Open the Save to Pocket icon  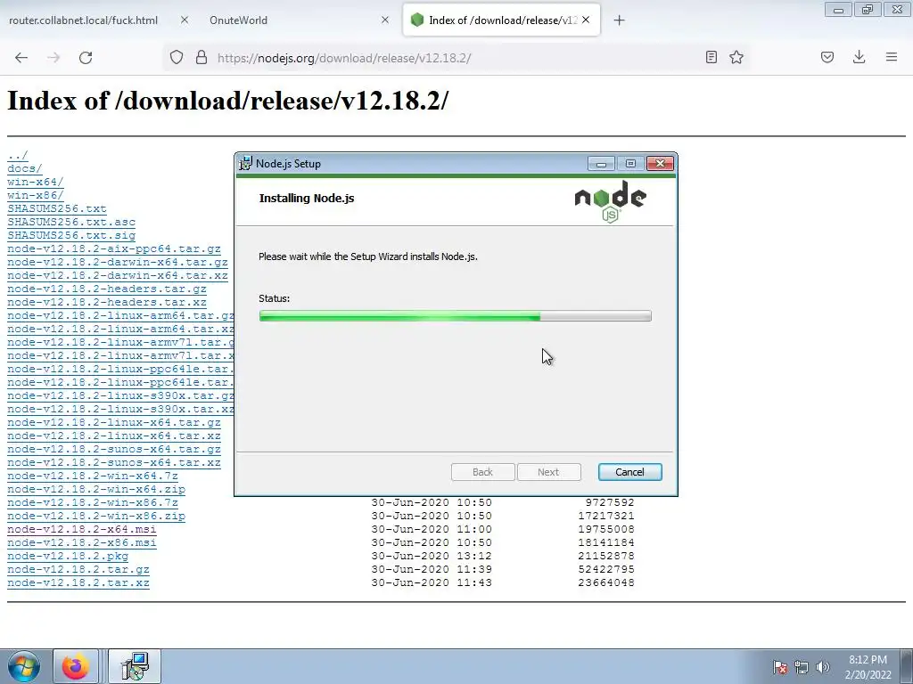[x=827, y=57]
